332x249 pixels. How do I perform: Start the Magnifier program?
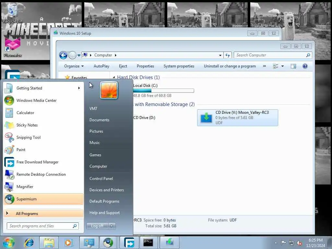43,186
